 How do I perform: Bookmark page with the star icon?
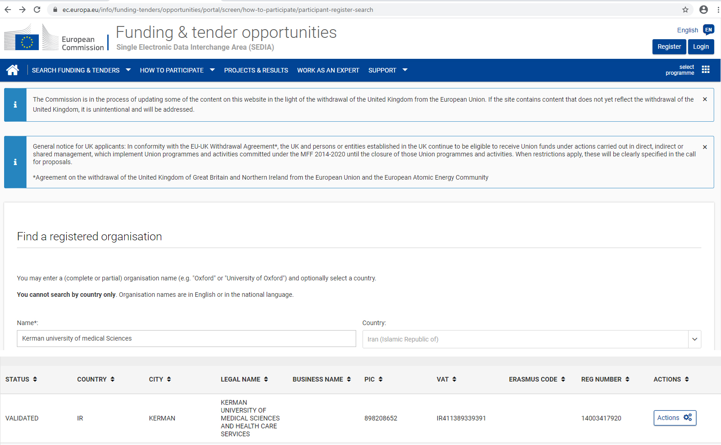[x=685, y=10]
